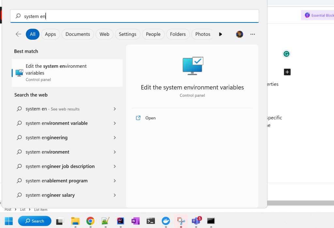This screenshot has height=228, width=334.
Task: Click Open to edit system environment variables
Action: pyautogui.click(x=146, y=118)
